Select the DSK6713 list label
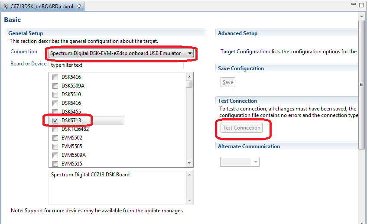Viewport: 367px width, 224px height. 71,120
